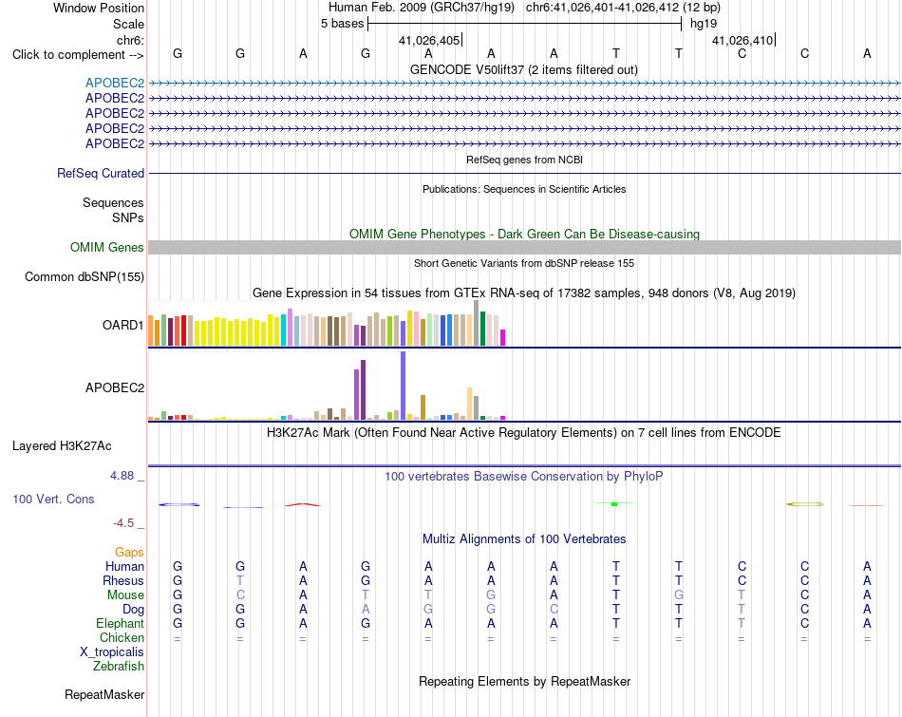Click the Common dbSNP(155) track label

point(84,276)
